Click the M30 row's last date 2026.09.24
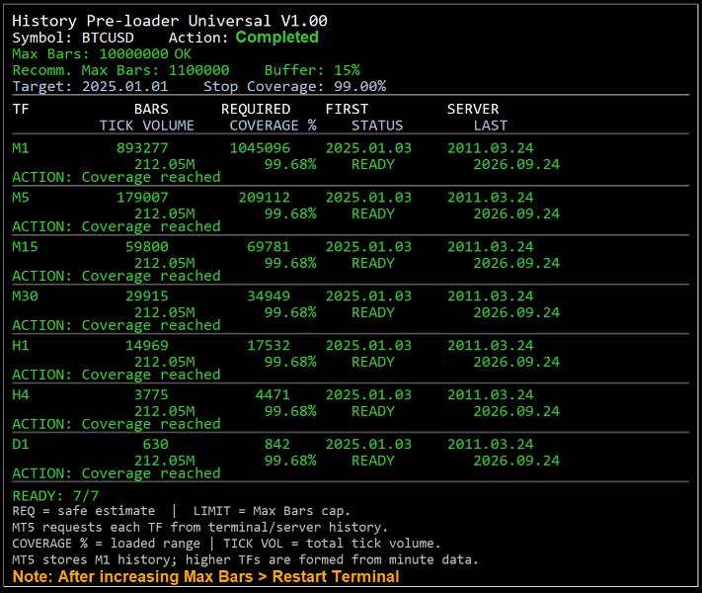 [516, 312]
